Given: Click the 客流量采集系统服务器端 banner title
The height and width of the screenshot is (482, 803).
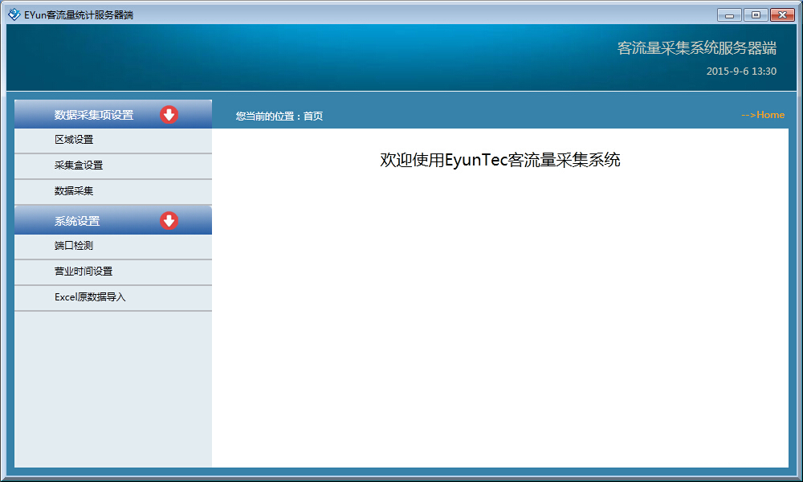Looking at the screenshot, I should click(696, 48).
